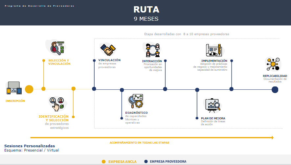The width and height of the screenshot is (291, 165).
Task: Select the chart board Plan de Mejora icon
Action: 213,105
